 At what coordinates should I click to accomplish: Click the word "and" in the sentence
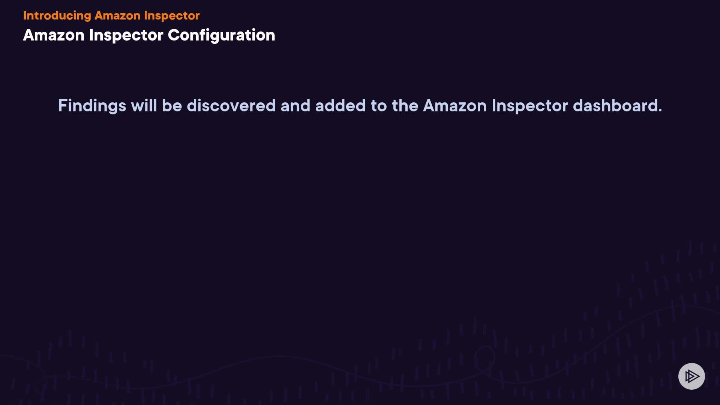tap(295, 106)
